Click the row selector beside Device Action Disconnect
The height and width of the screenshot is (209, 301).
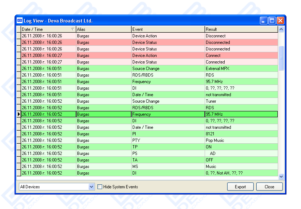pos(19,36)
